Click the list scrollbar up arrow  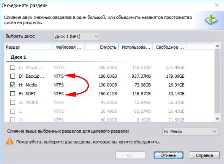coord(217,46)
